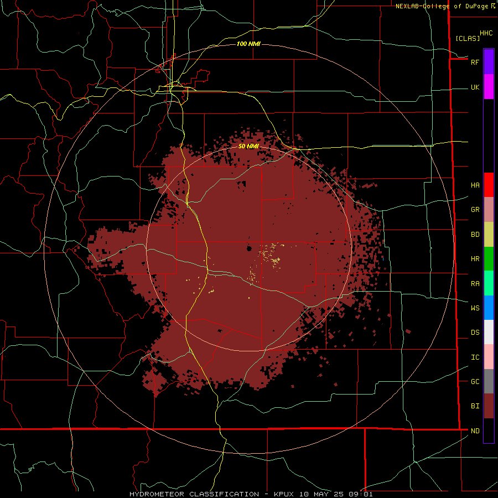Image resolution: width=498 pixels, height=498 pixels.
Task: Click the [CLAS] units label
Action: pyautogui.click(x=468, y=38)
